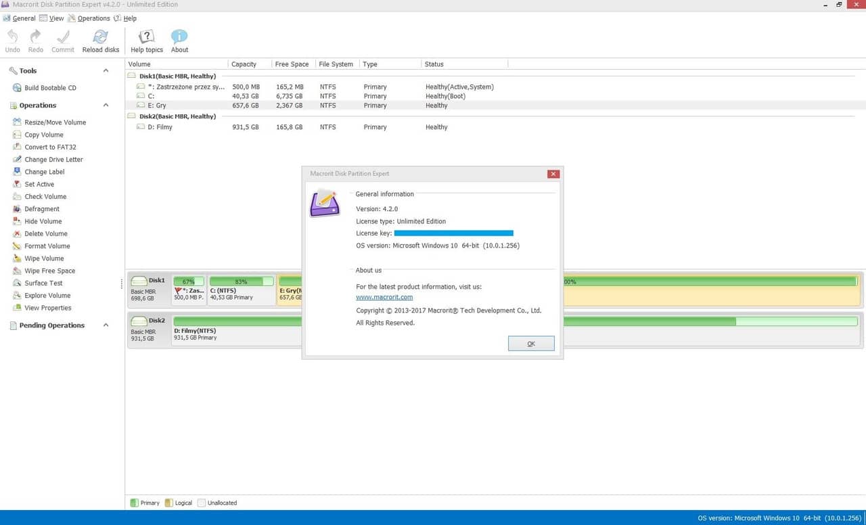Open the Operations menu

coord(89,18)
